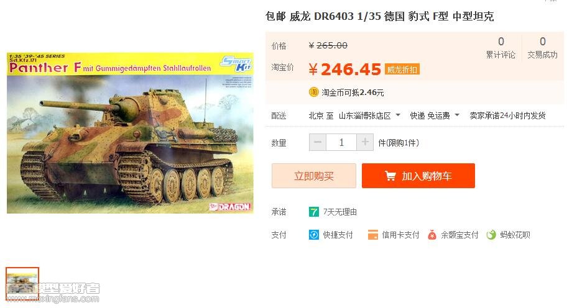Image resolution: width=577 pixels, height=308 pixels.
Task: Click the 立即购买 buy now button
Action: click(x=314, y=176)
